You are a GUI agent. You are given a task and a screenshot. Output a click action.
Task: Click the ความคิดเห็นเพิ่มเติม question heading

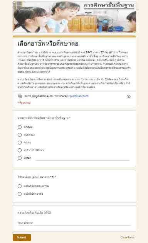(x=34, y=212)
